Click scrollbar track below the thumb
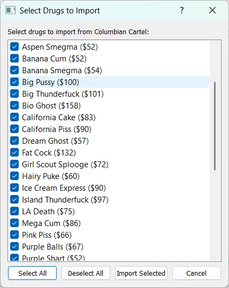The width and height of the screenshot is (229, 288). click(x=215, y=215)
